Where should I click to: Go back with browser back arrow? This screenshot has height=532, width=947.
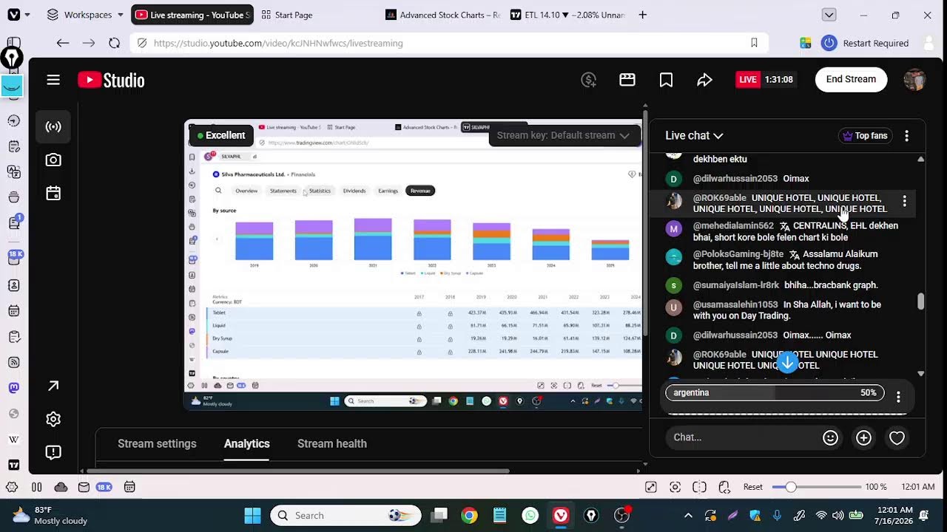63,43
